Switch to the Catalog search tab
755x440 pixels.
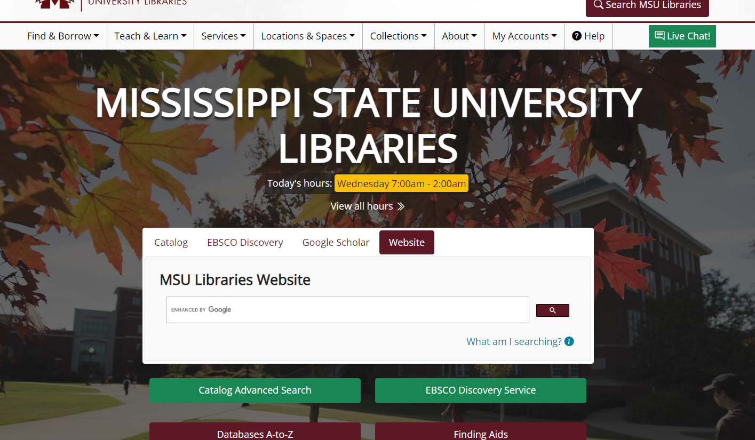171,242
